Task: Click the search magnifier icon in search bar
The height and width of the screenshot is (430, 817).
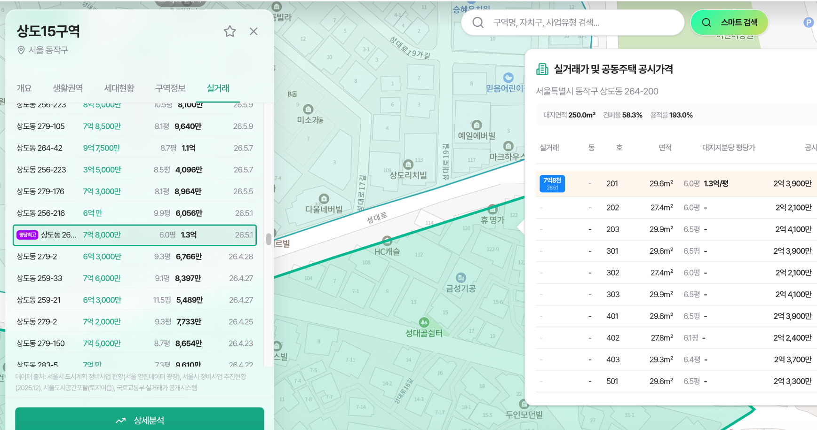Action: click(478, 23)
